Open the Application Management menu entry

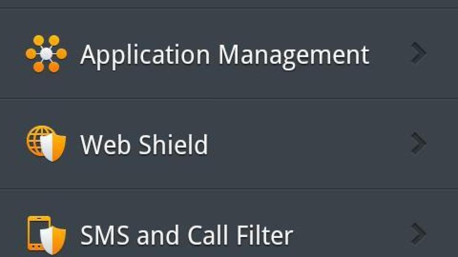(225, 55)
